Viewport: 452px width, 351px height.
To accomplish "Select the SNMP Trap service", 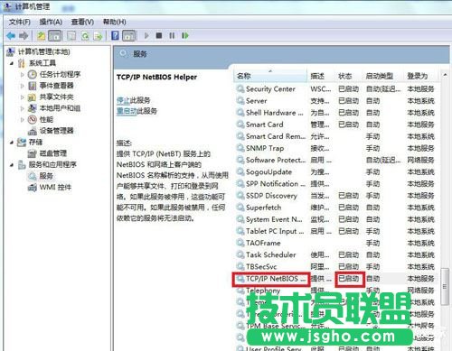I will point(336,148).
